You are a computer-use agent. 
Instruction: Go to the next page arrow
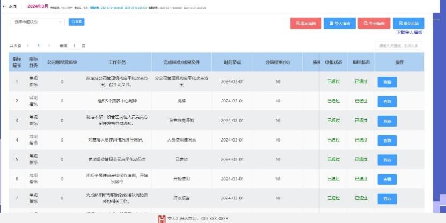pyautogui.click(x=49, y=46)
